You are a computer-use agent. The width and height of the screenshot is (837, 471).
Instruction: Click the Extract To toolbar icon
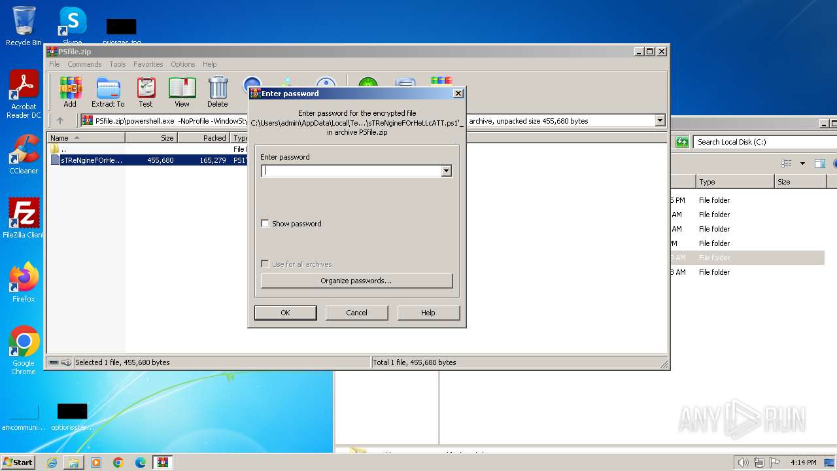[108, 92]
